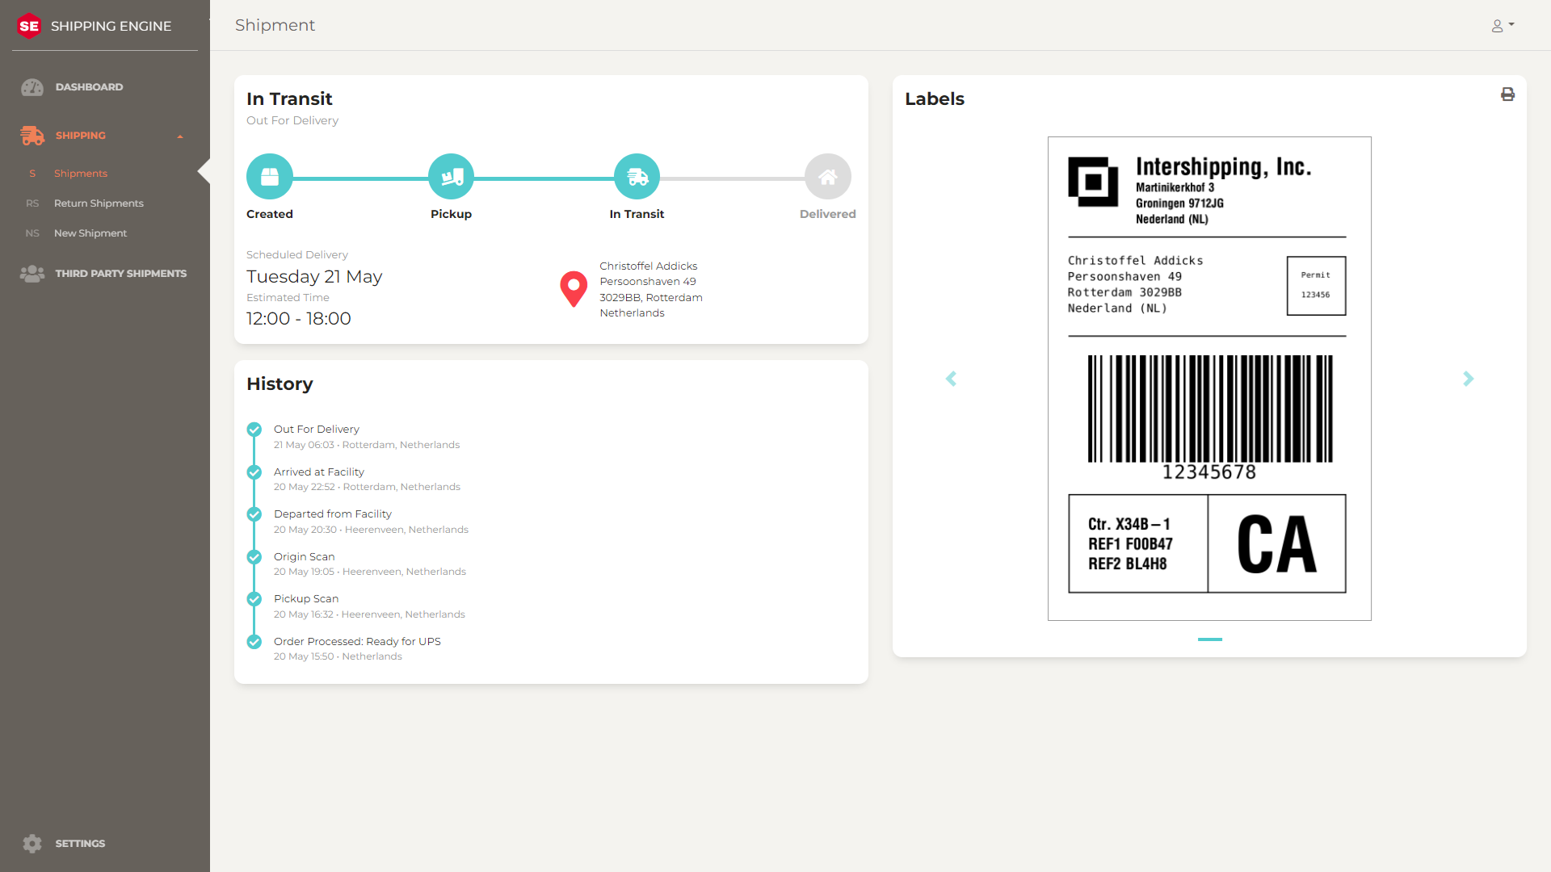
Task: Click the red location pin icon
Action: coord(574,288)
